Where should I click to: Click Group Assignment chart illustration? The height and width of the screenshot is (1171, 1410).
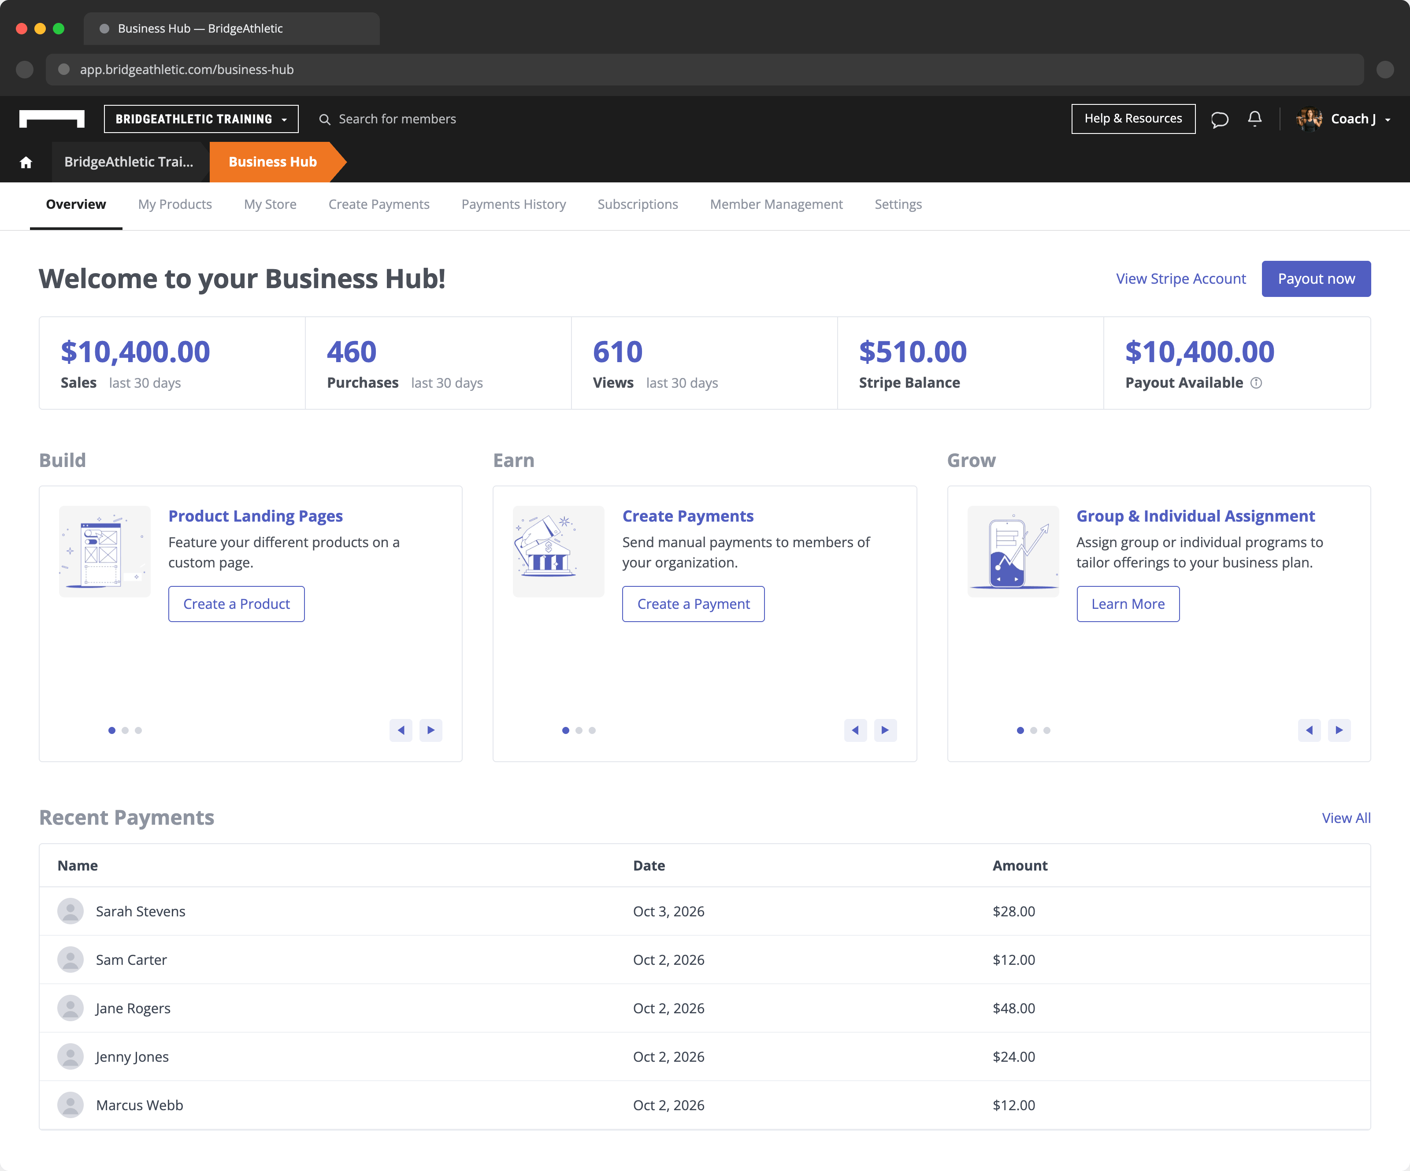tap(1013, 551)
